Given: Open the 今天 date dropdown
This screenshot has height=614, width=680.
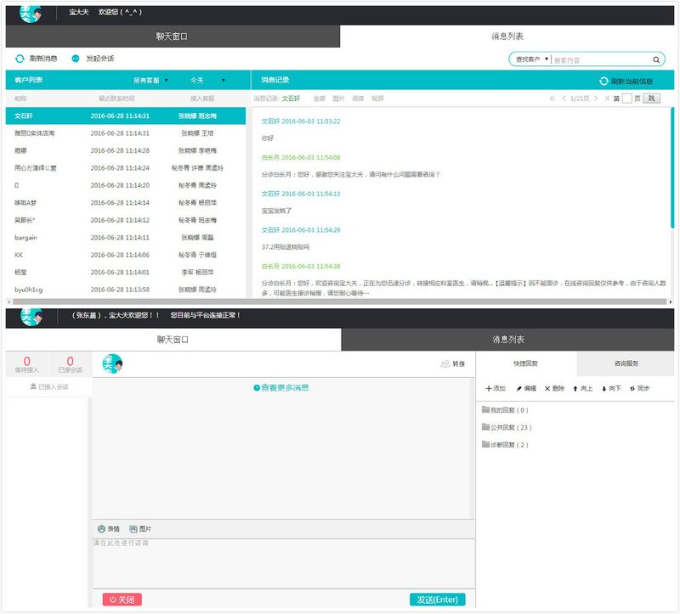Looking at the screenshot, I should pos(207,80).
